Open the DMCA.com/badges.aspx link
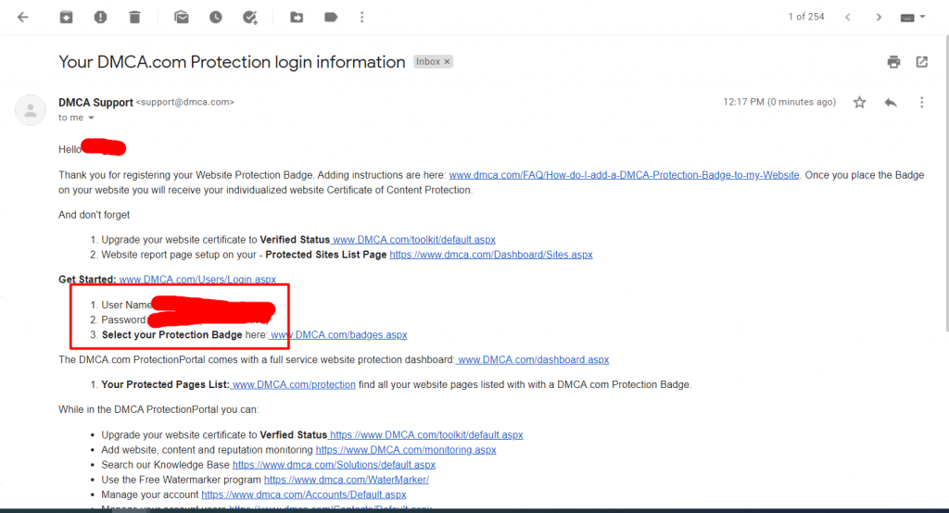This screenshot has height=513, width=949. pos(338,334)
